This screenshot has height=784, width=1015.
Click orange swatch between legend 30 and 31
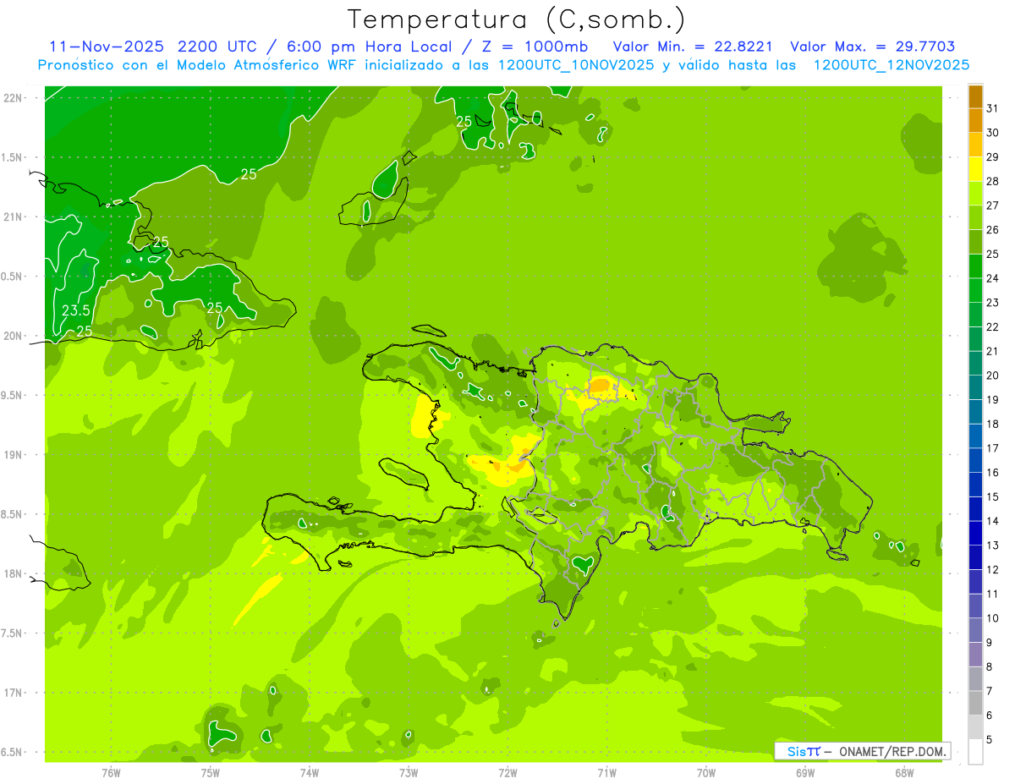pyautogui.click(x=975, y=120)
